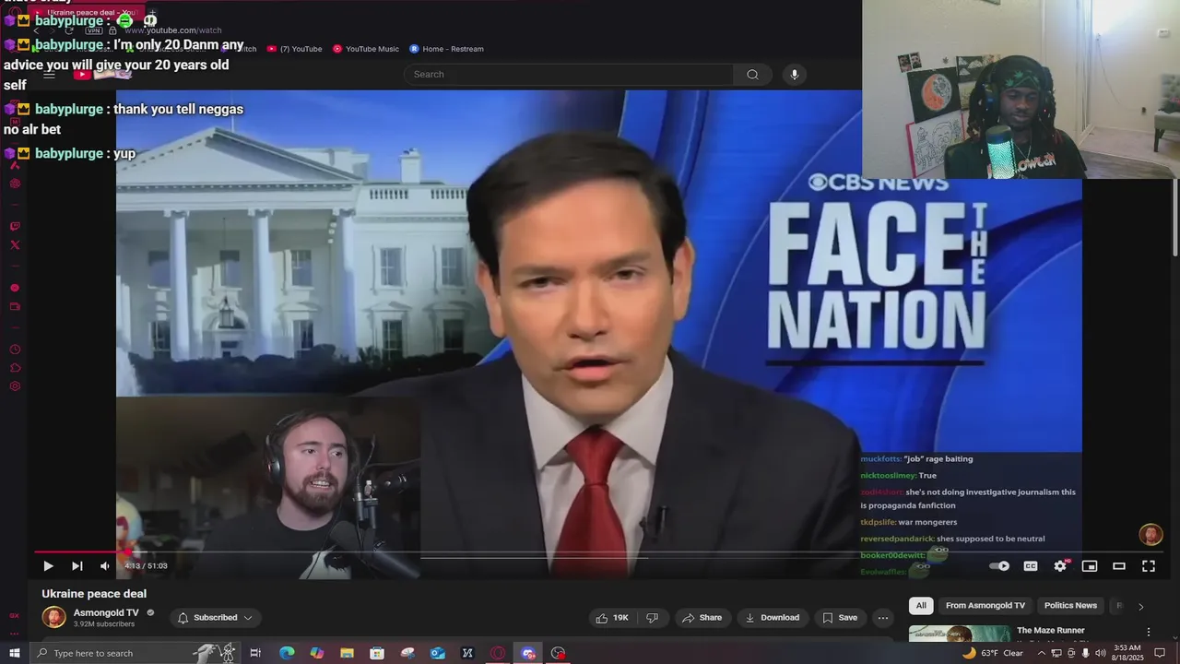
Task: Open options menu for The Maze Runner
Action: click(x=1149, y=632)
